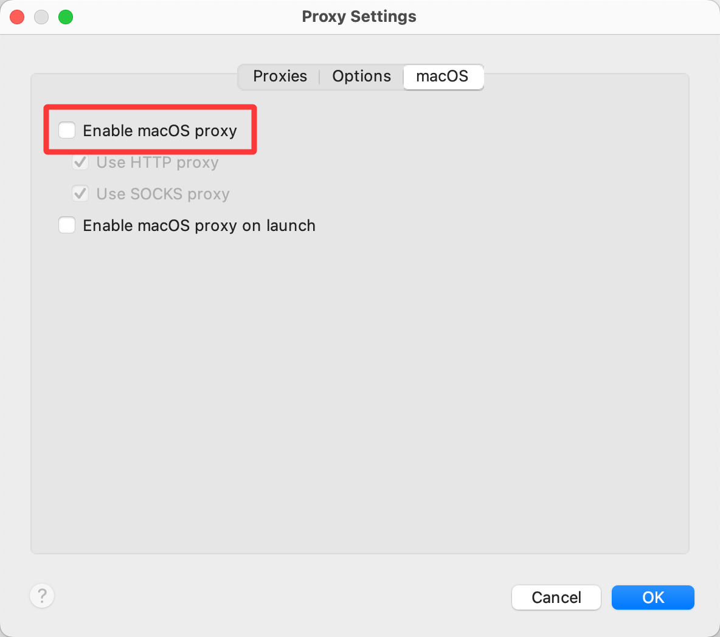The image size is (720, 637).
Task: Click the "Use HTTP proxy" label text
Action: (157, 162)
